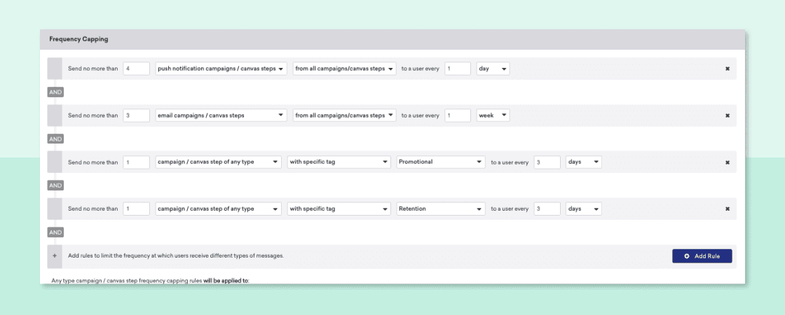This screenshot has width=785, height=315.
Task: Open 'from all campaigns/canvas steps' dropdown in push rule
Action: point(344,69)
